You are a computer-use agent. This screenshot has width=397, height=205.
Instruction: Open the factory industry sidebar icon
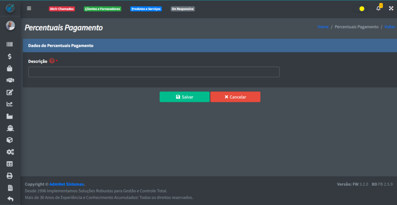(10, 116)
